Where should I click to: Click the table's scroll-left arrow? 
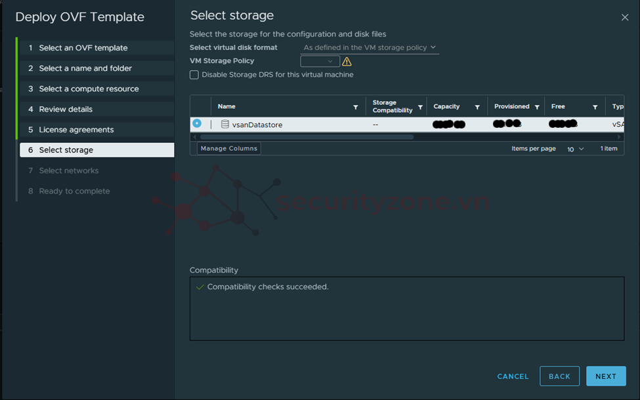195,137
